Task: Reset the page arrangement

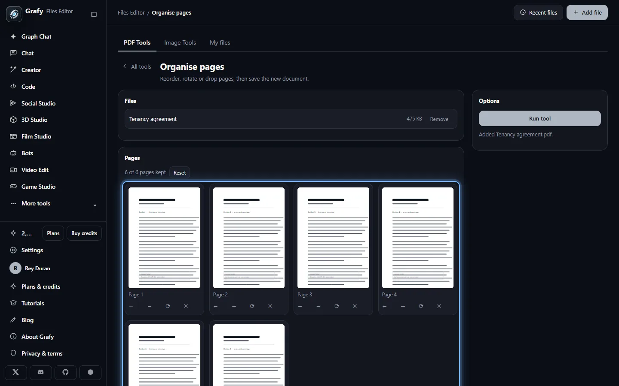Action: coord(180,172)
